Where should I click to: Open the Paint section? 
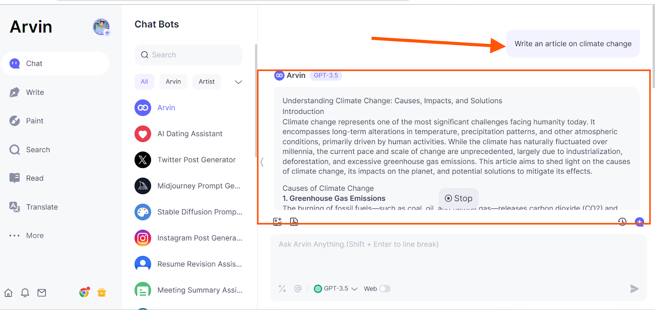tap(26, 121)
